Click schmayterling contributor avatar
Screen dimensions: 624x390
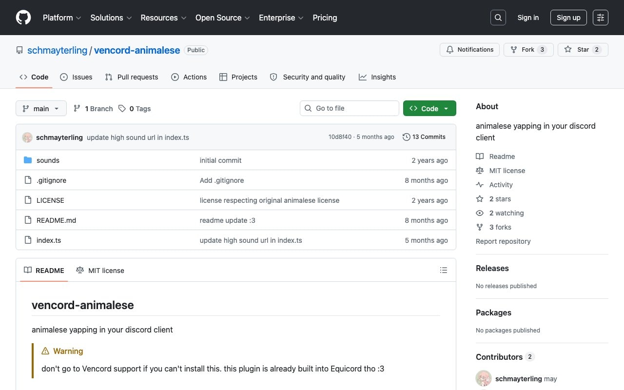[484, 378]
